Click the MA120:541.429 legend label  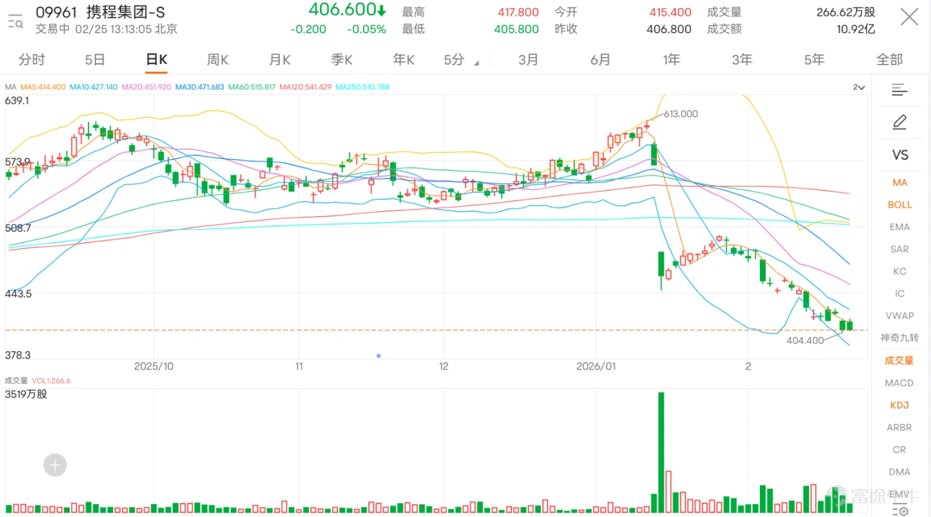click(305, 87)
